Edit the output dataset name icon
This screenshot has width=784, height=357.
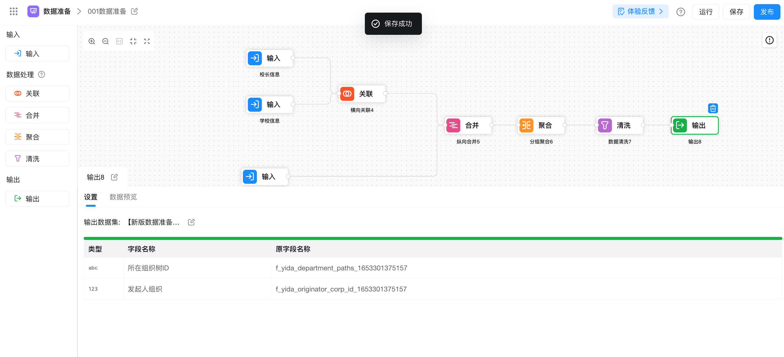tap(191, 222)
